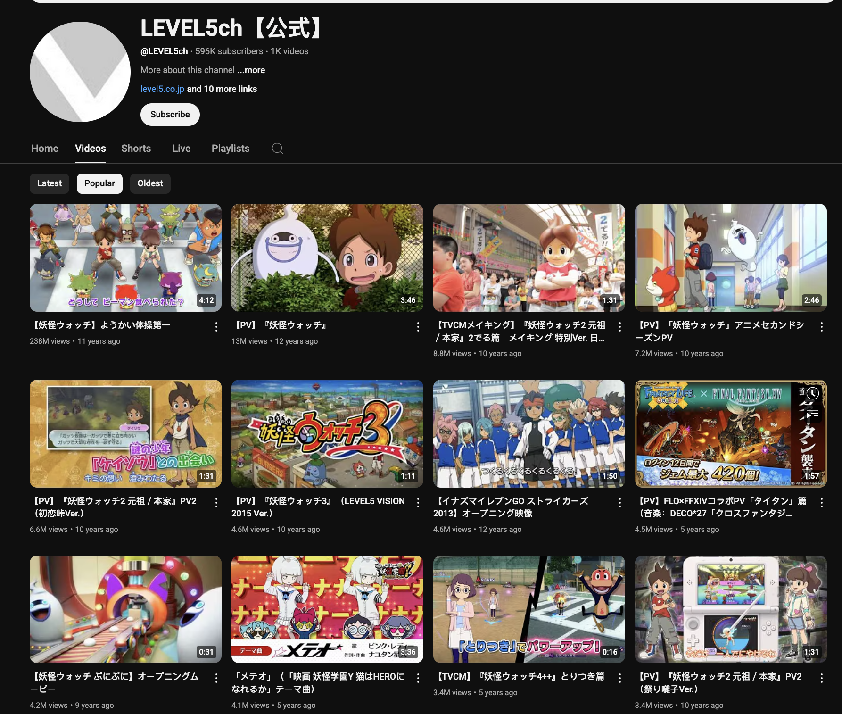Open video title 【PV】『妖怪ウォッチ』

[x=279, y=325]
